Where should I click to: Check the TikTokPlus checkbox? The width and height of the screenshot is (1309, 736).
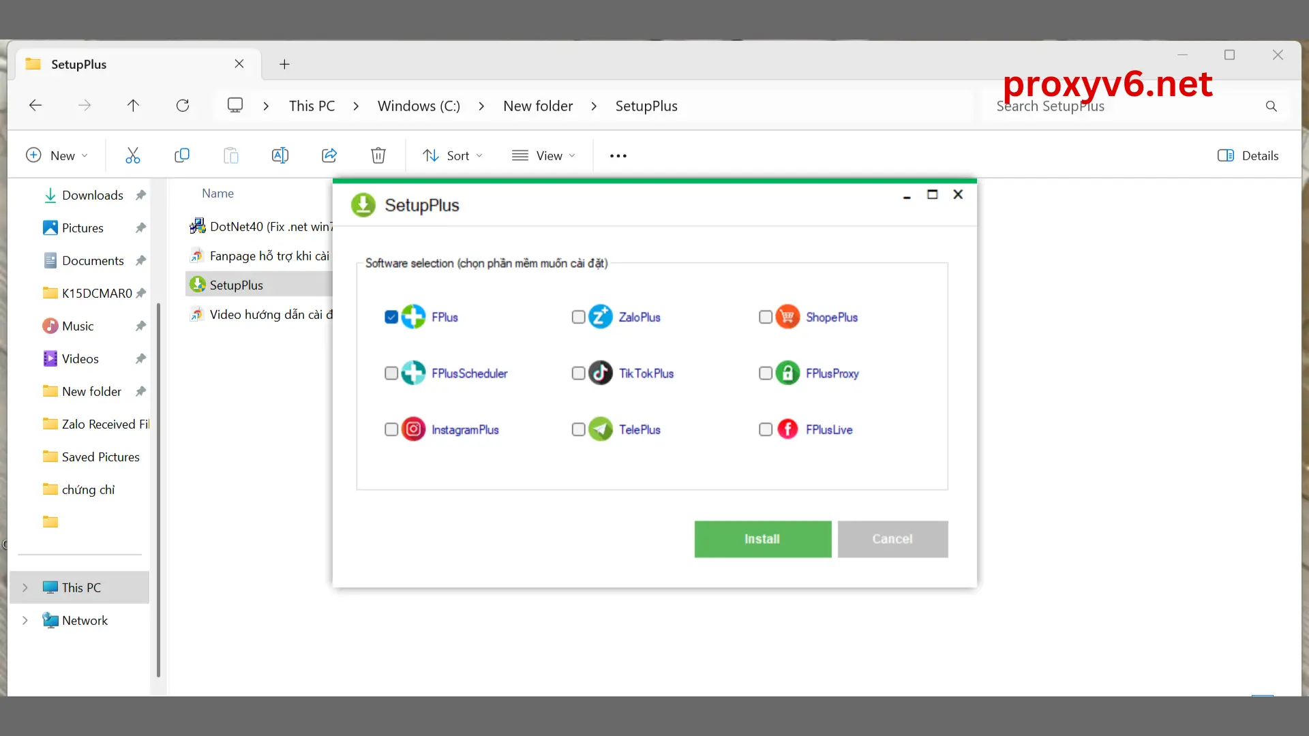[x=579, y=373]
